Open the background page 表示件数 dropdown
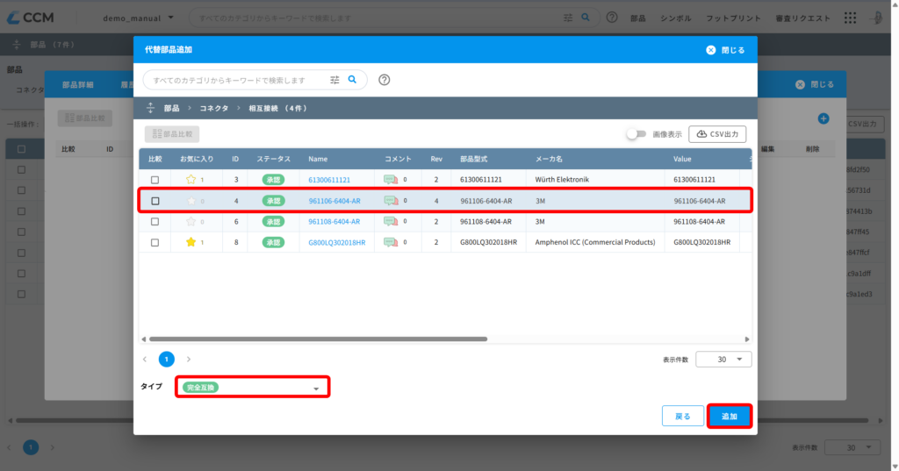Image resolution: width=899 pixels, height=471 pixels. point(852,447)
